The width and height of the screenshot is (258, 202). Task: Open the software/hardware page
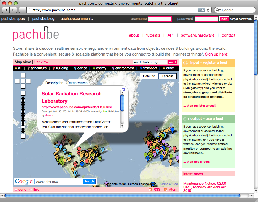pyautogui.click(x=198, y=35)
